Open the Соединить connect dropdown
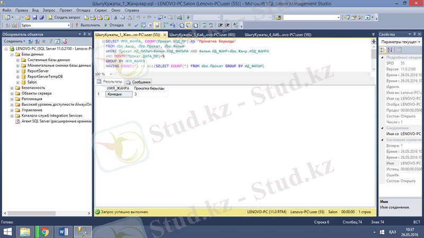This screenshot has width=424, height=238. point(14,41)
